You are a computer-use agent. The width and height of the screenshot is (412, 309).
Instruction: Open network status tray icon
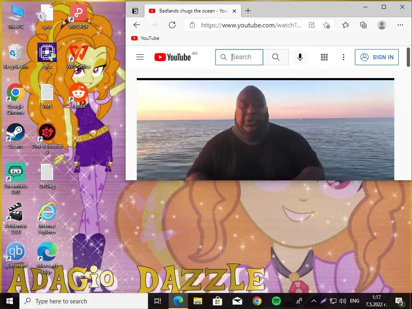pos(333,301)
